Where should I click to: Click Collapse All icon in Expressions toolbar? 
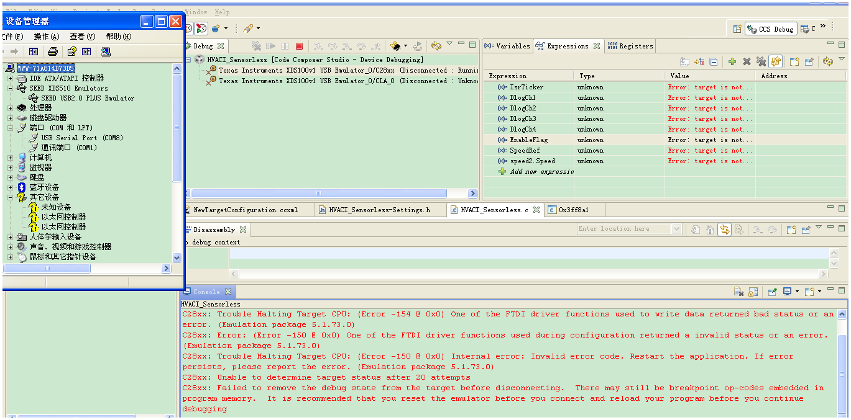coord(714,61)
